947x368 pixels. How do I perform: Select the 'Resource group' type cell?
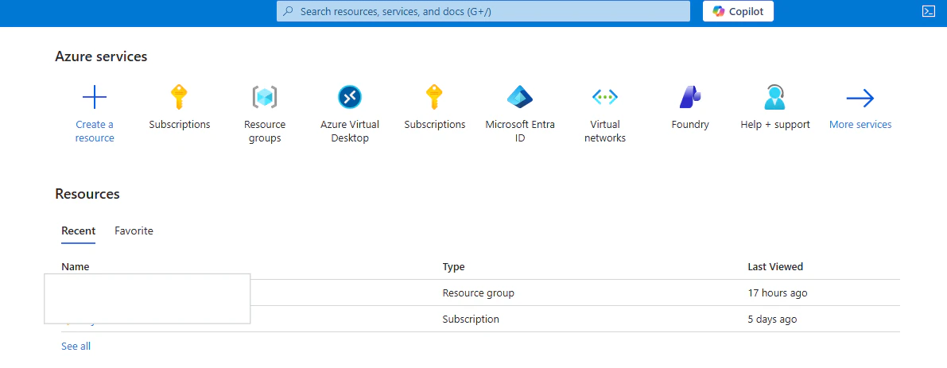[x=479, y=293]
